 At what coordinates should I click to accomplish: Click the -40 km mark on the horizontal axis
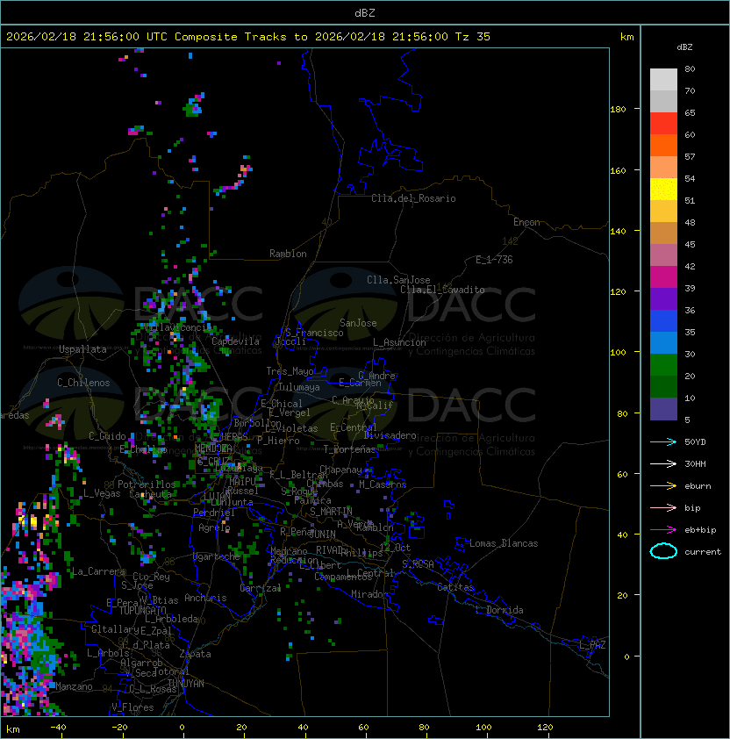pos(58,728)
